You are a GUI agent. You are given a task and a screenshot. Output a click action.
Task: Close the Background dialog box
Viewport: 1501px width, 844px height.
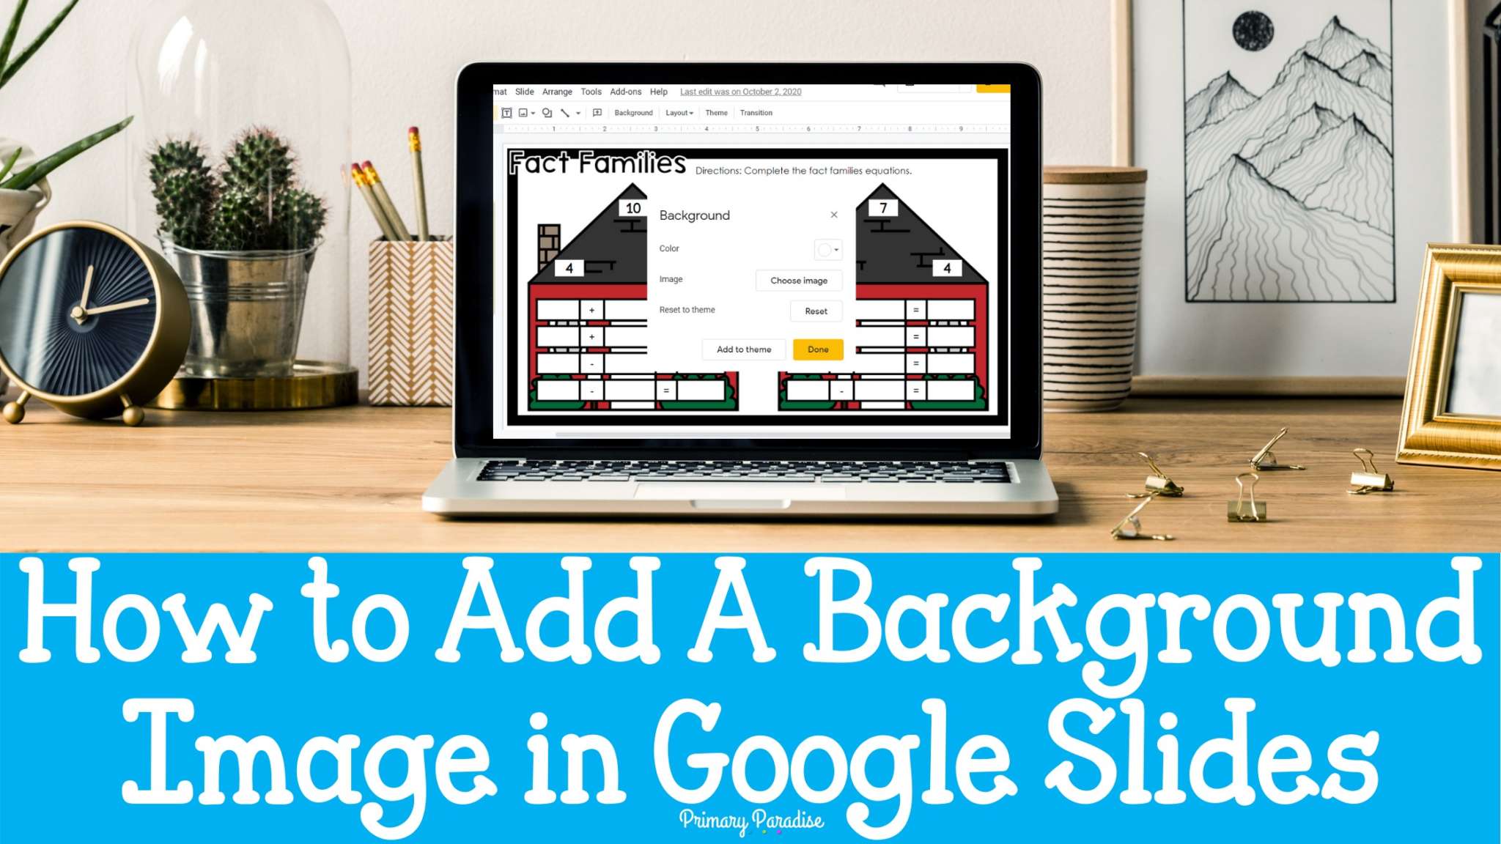(834, 215)
